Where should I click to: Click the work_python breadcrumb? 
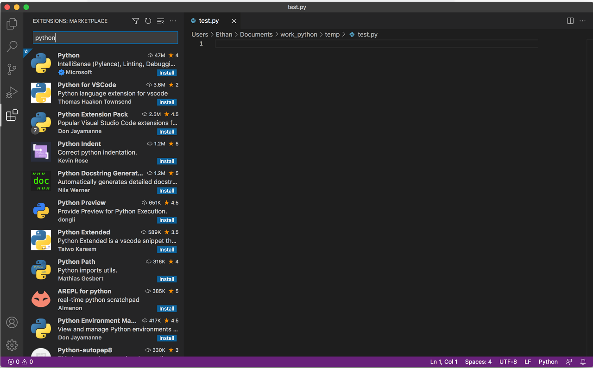299,35
